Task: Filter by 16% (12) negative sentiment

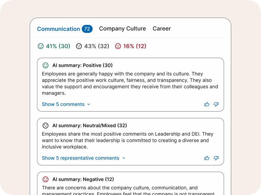Action: point(135,46)
